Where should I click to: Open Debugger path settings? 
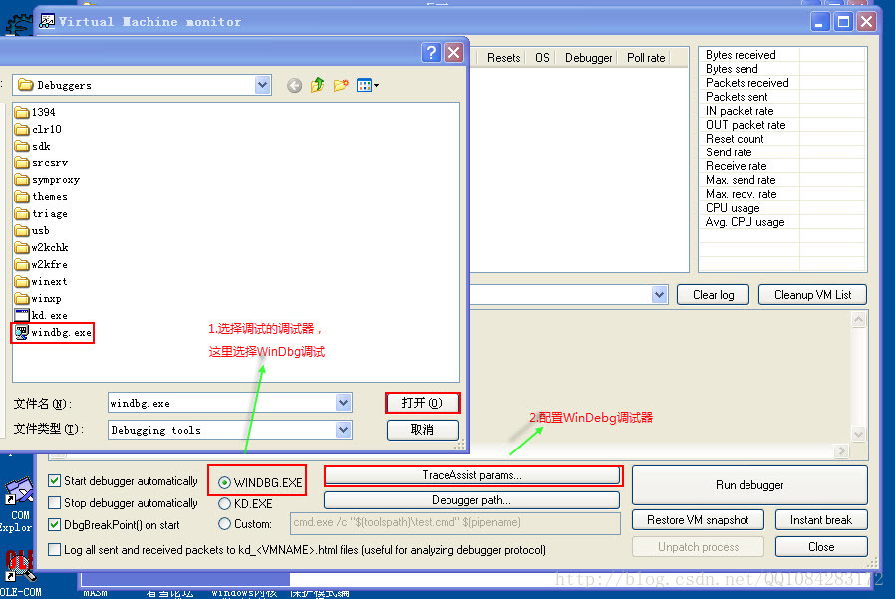pos(471,500)
